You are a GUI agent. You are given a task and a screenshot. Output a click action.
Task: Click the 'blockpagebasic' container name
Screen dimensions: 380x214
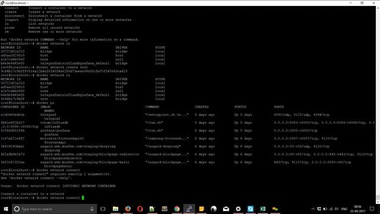(x=58, y=166)
